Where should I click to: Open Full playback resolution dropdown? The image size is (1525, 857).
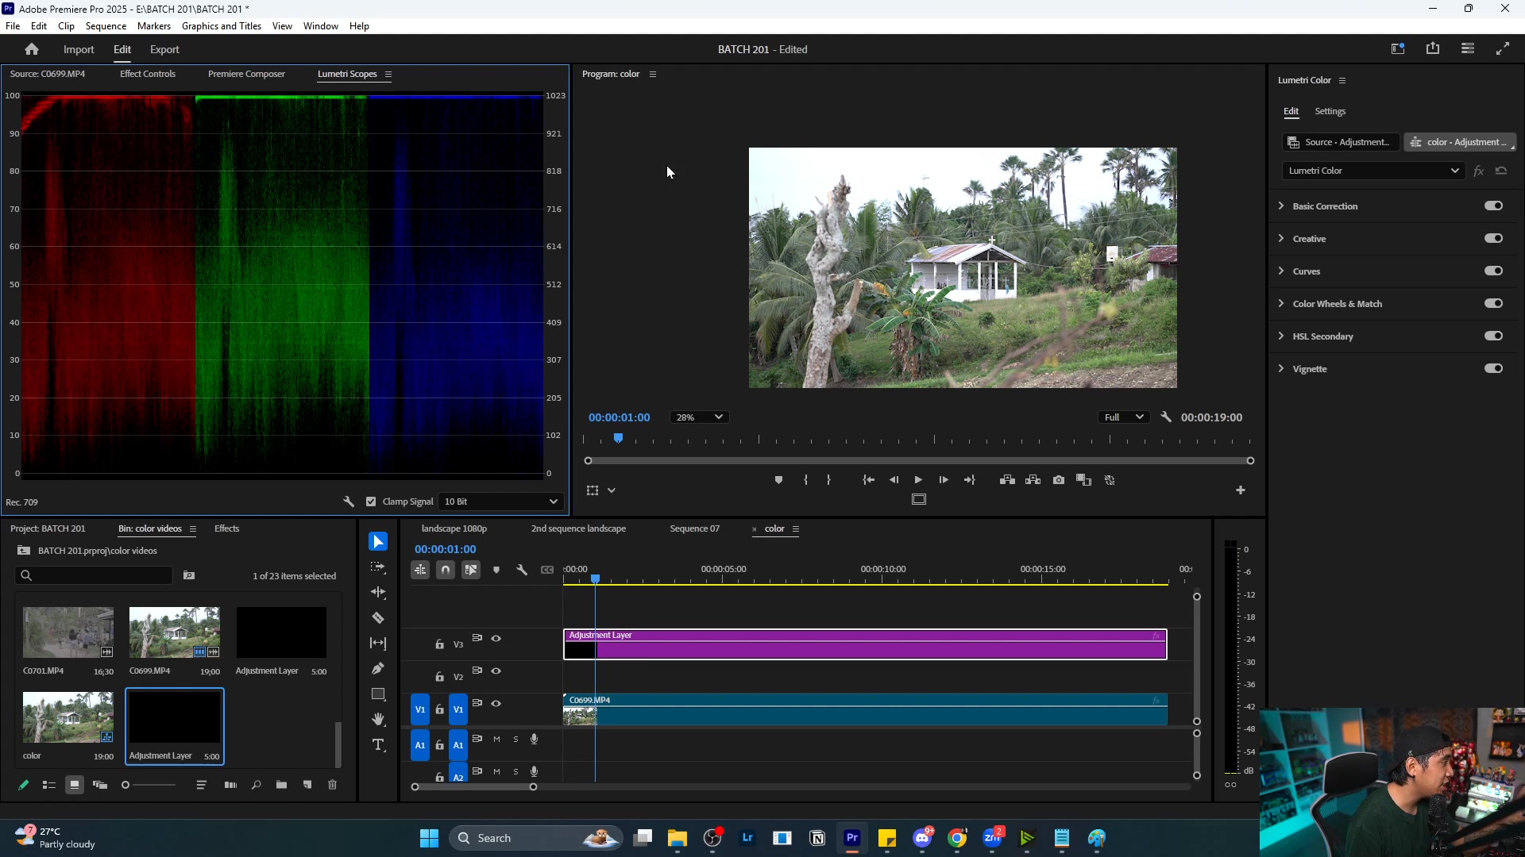[1123, 417]
